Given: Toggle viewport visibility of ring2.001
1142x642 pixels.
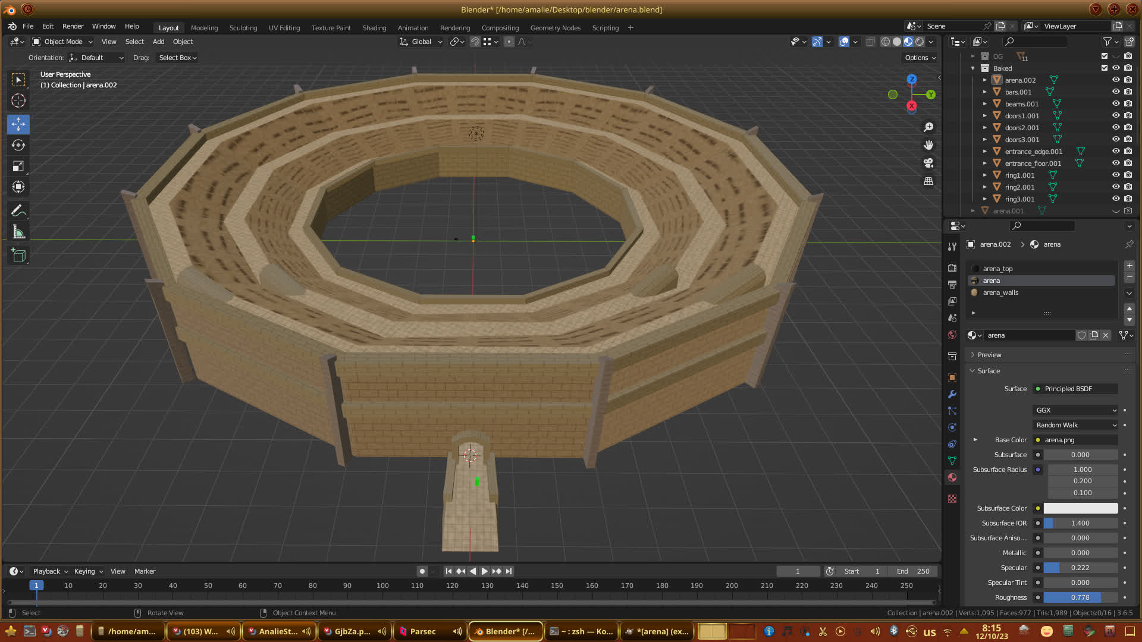Looking at the screenshot, I should [1116, 187].
